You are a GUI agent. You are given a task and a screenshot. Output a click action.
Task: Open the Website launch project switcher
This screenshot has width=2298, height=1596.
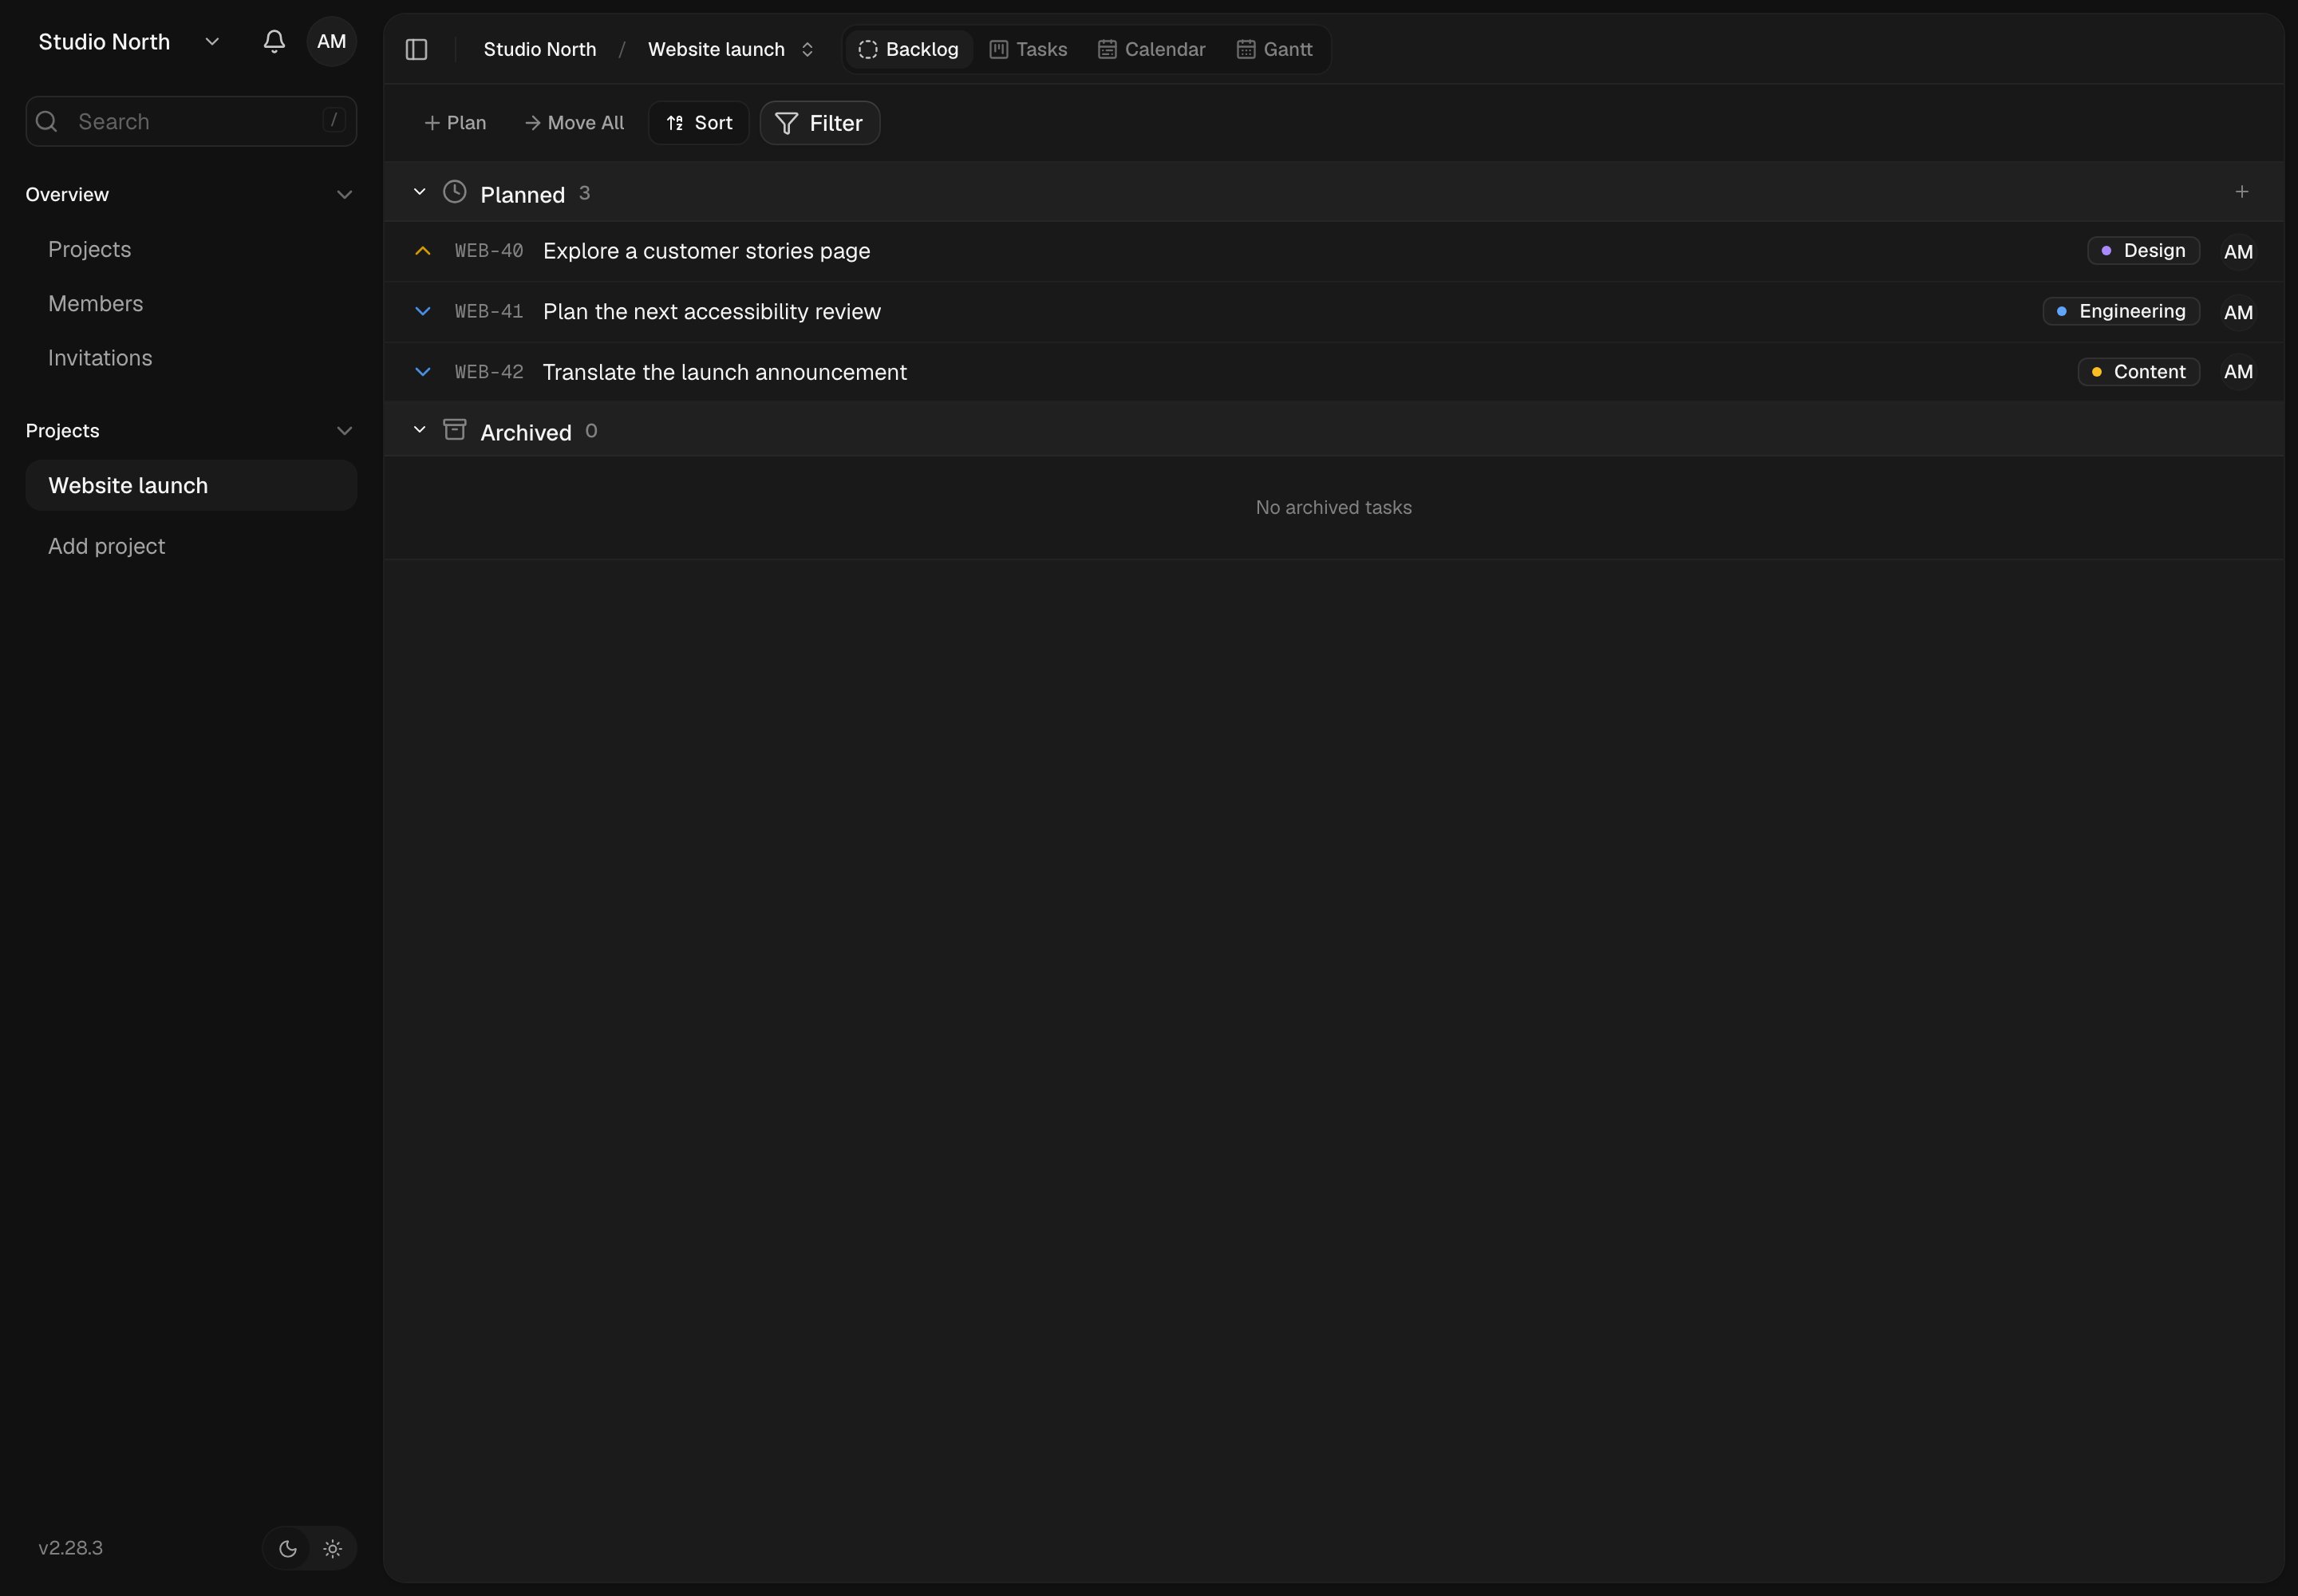click(731, 49)
